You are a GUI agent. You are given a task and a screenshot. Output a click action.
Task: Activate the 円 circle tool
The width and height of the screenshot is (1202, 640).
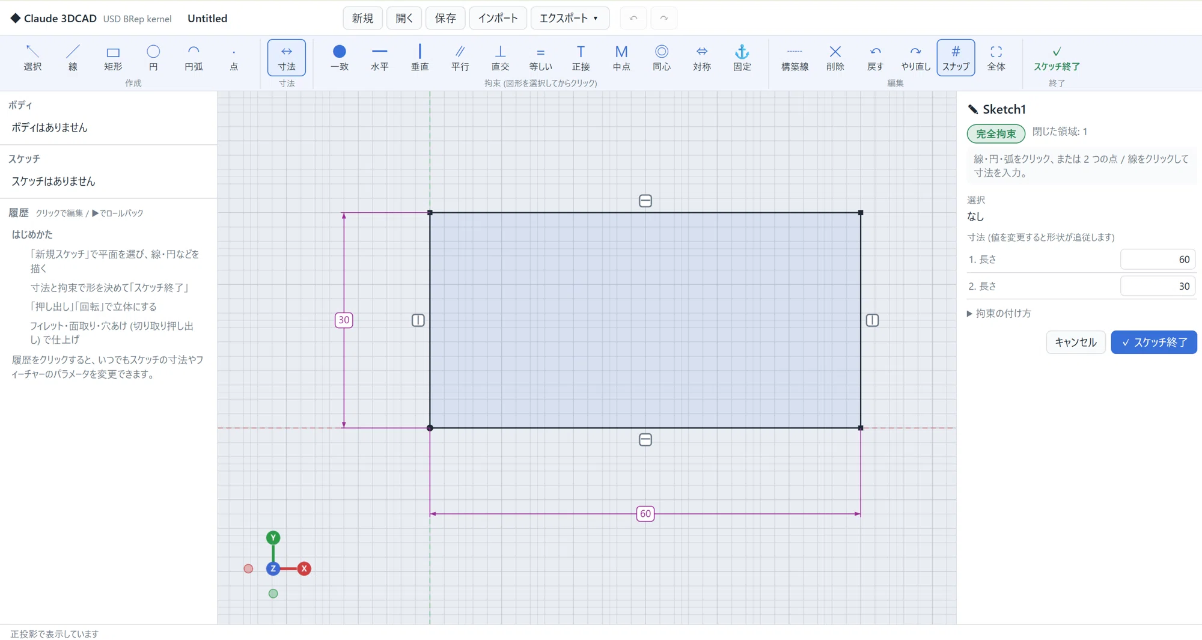click(x=153, y=58)
